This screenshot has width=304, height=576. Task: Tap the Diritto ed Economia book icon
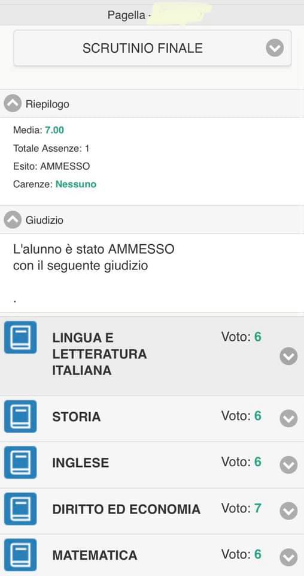pos(20,508)
